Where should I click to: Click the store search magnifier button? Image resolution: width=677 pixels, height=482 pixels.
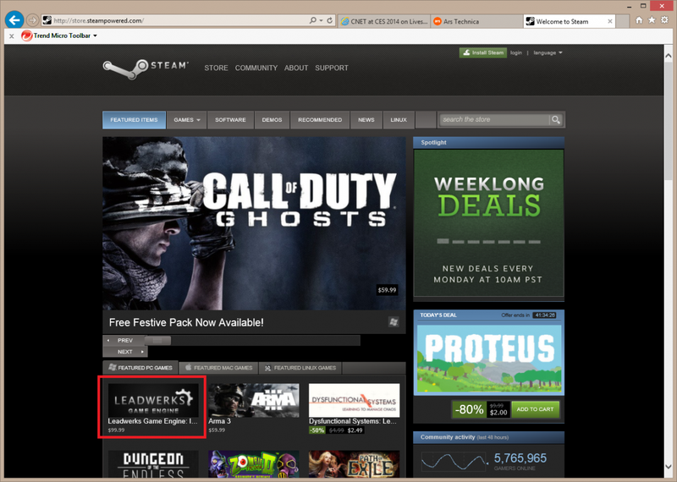point(556,120)
